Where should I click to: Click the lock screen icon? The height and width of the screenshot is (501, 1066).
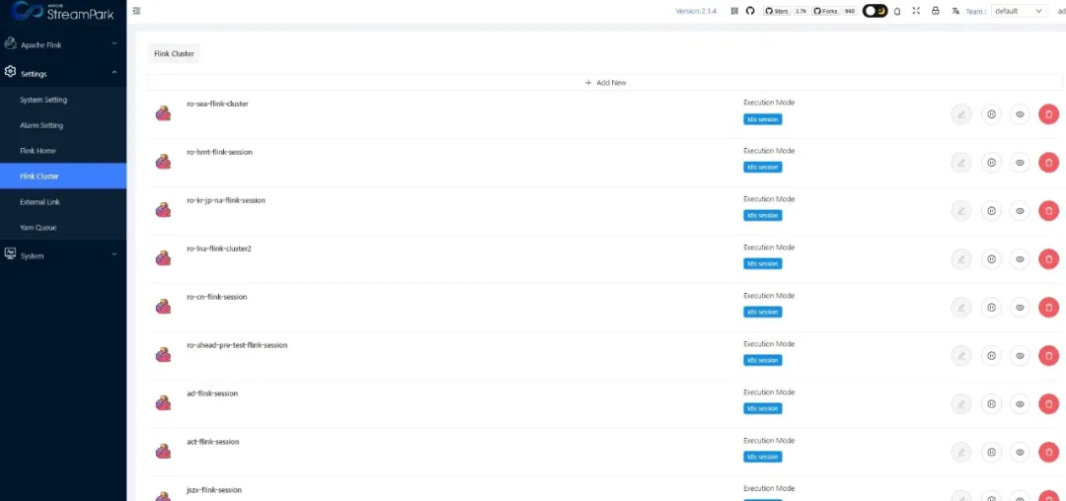(935, 11)
